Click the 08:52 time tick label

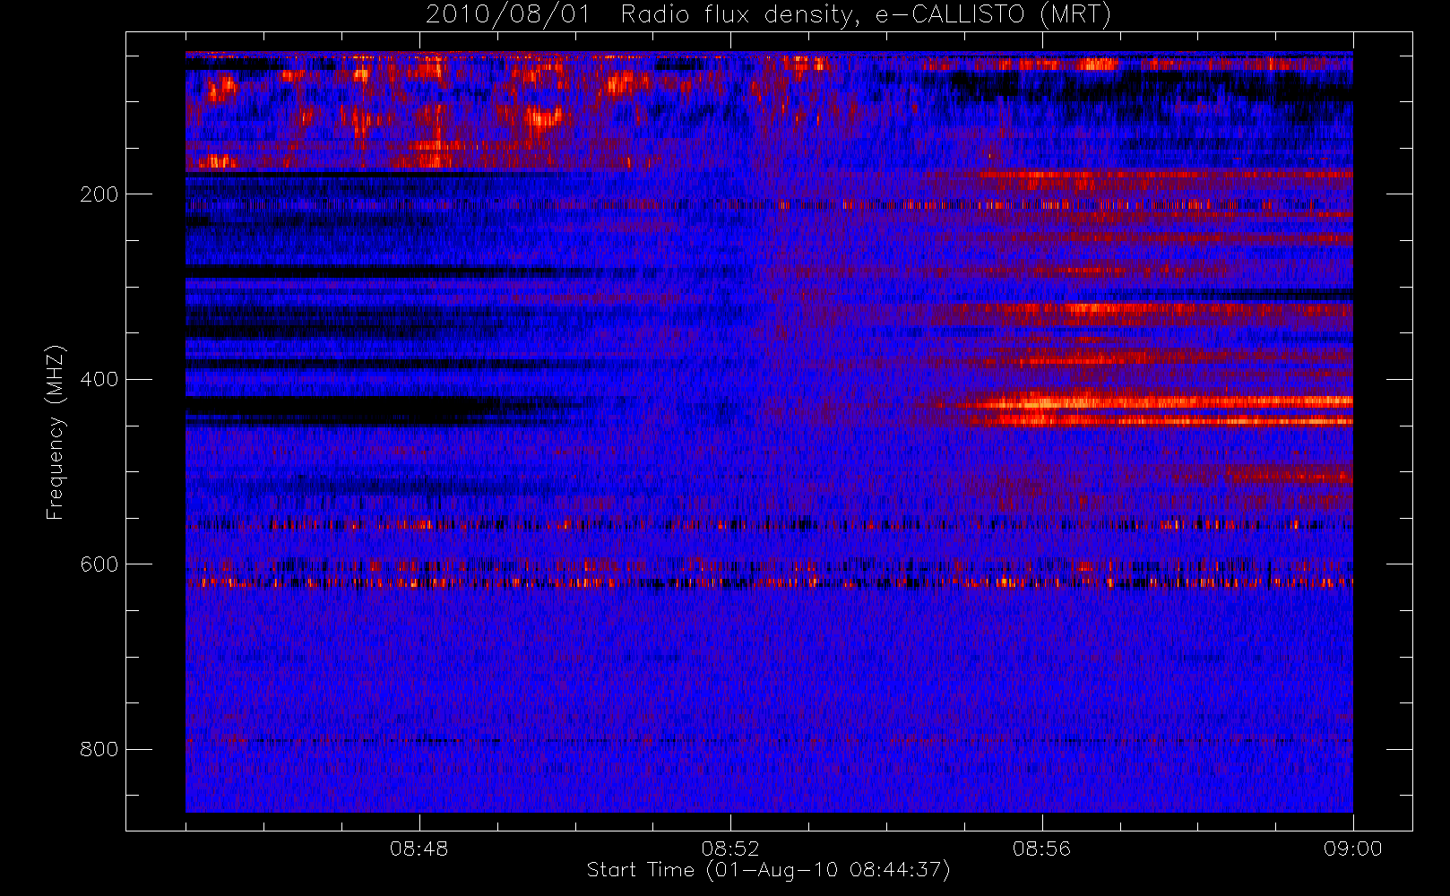[x=730, y=849]
